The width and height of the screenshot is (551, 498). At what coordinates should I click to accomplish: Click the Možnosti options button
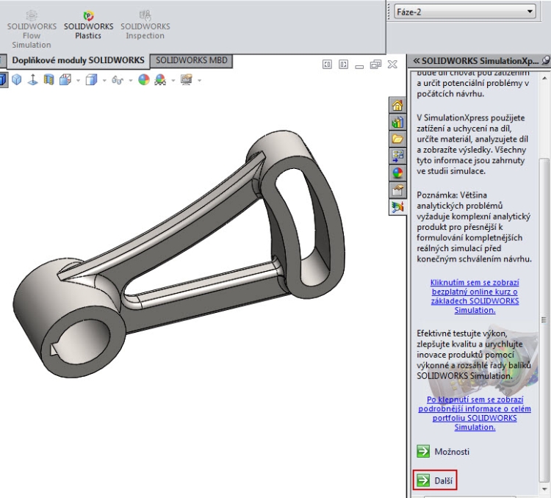pos(443,451)
